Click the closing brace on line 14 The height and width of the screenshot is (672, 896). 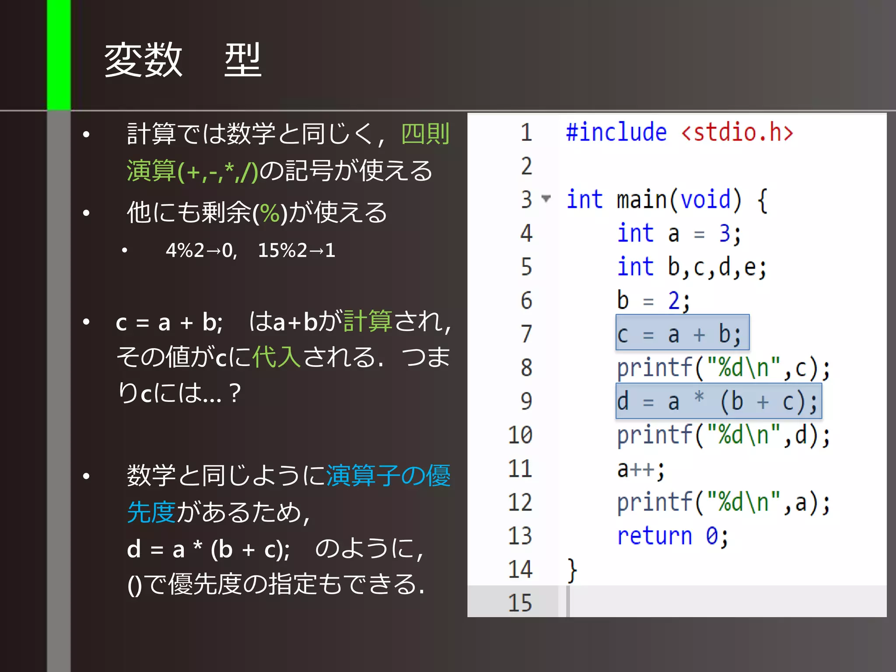click(572, 570)
